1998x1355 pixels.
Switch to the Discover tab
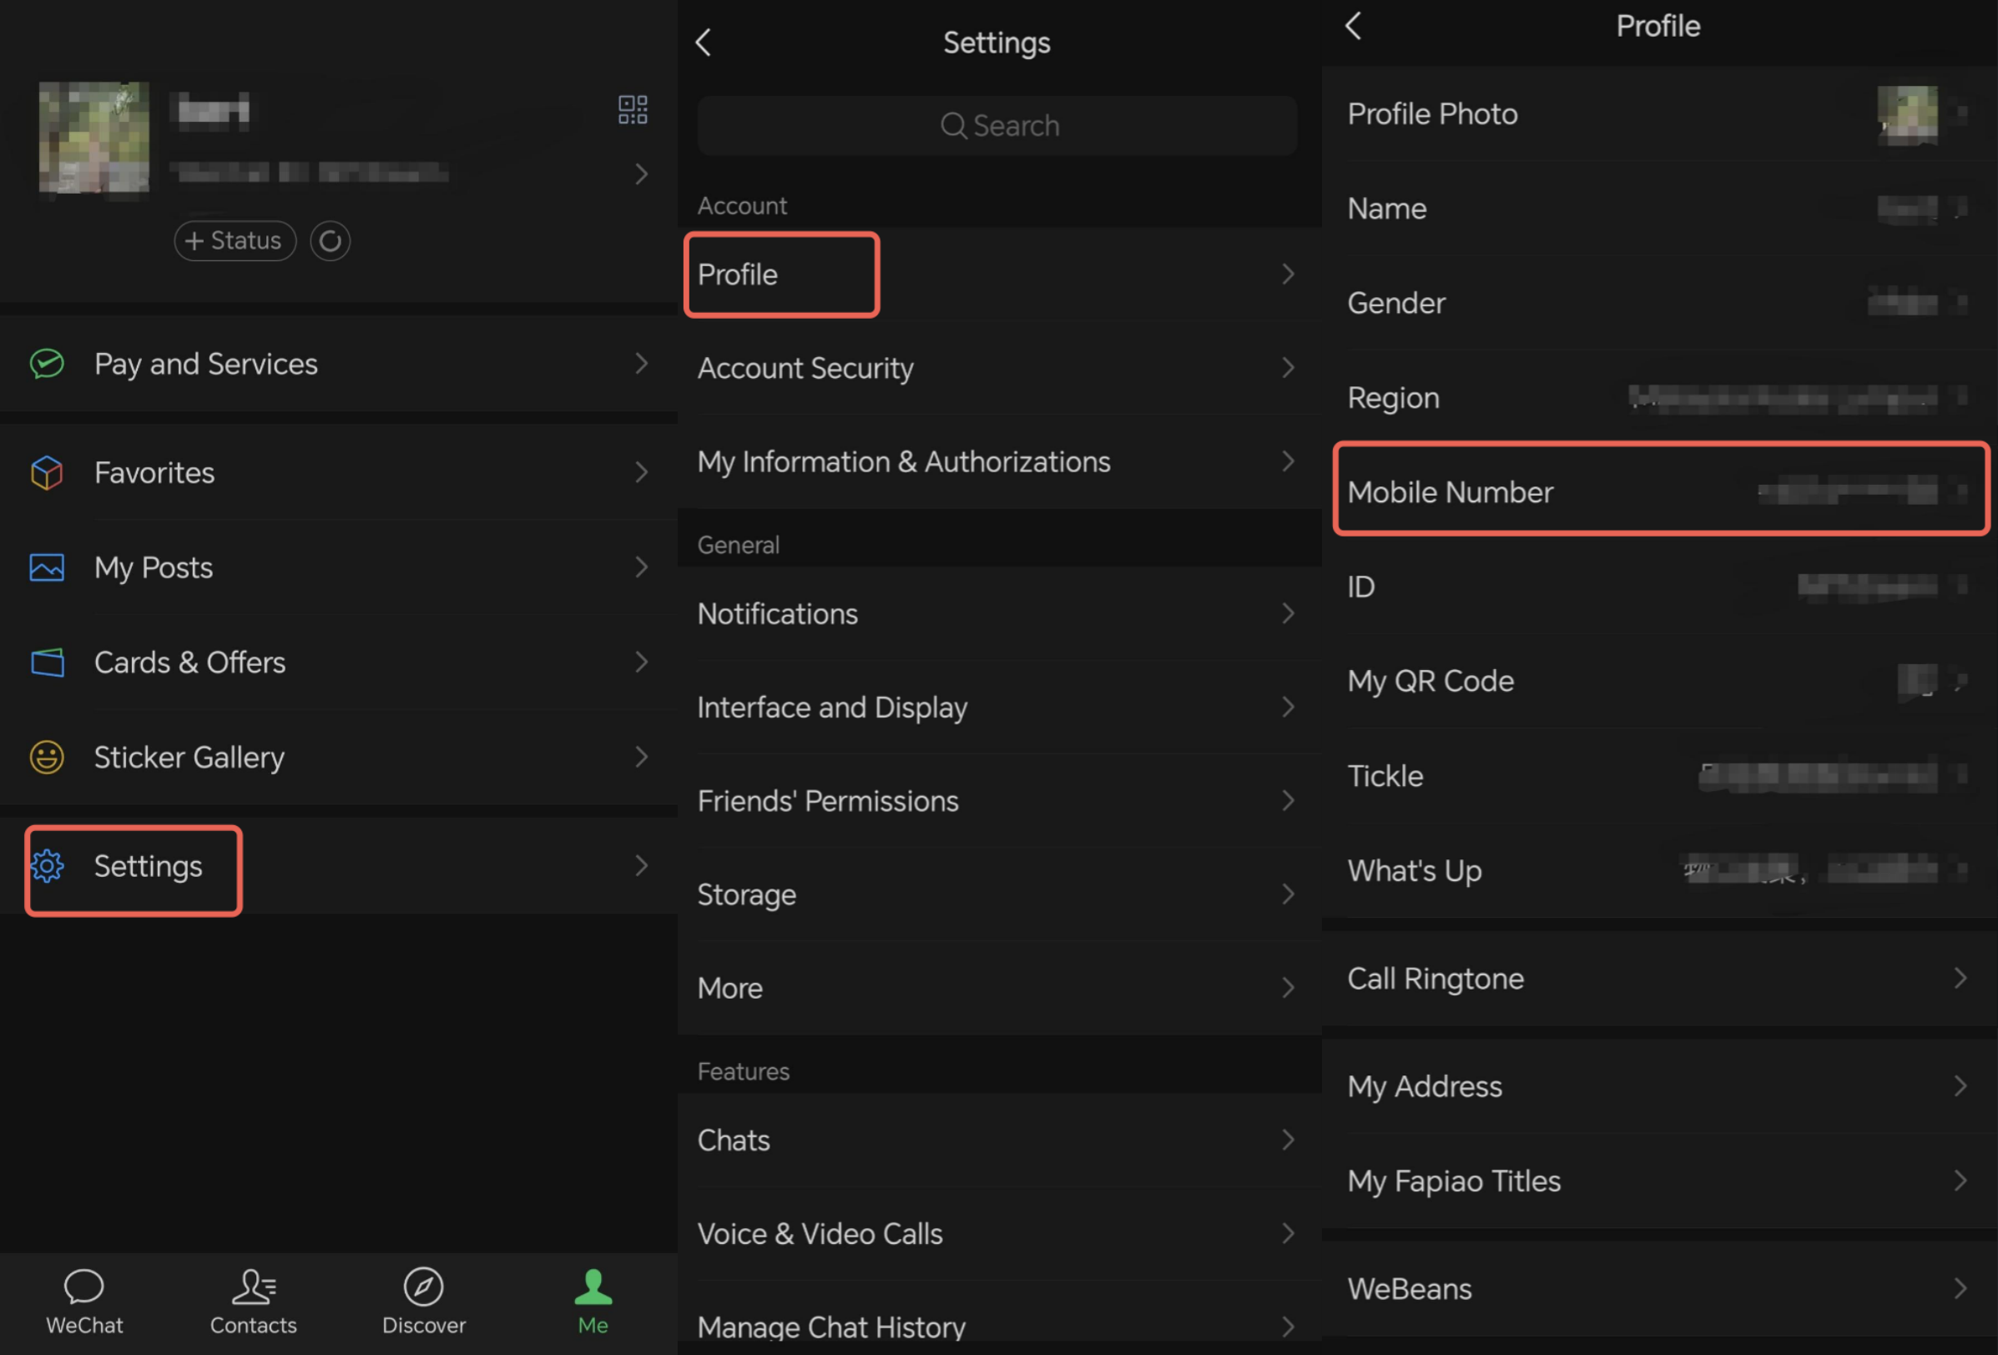point(424,1302)
